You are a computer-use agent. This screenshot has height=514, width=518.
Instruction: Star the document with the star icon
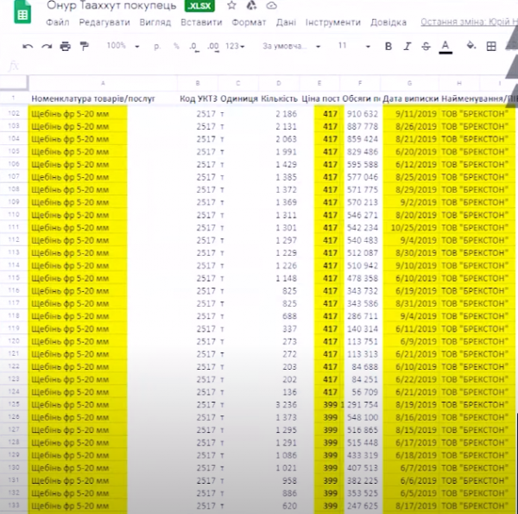point(231,5)
